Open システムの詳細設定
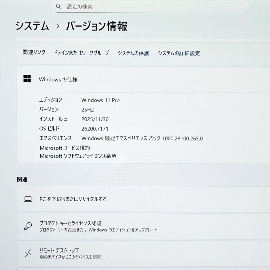Image resolution: width=270 pixels, height=270 pixels. pyautogui.click(x=178, y=53)
